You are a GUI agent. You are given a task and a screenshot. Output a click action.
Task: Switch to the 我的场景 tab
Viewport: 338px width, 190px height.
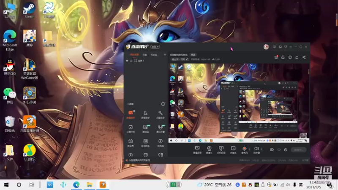point(134,55)
